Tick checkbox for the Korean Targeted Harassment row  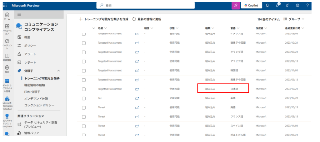pos(84,71)
